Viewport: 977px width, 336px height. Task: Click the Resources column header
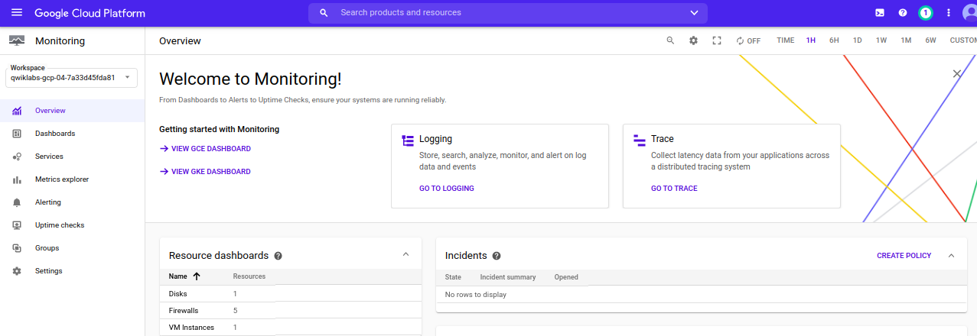coord(249,276)
